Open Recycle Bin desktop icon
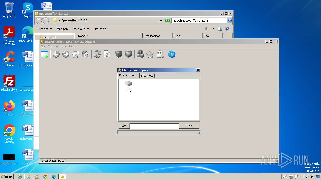The height and width of the screenshot is (180, 321). [9, 10]
